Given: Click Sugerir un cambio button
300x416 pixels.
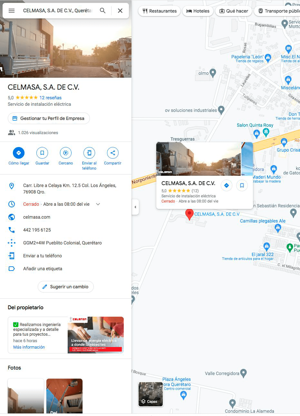Looking at the screenshot, I should click(66, 287).
